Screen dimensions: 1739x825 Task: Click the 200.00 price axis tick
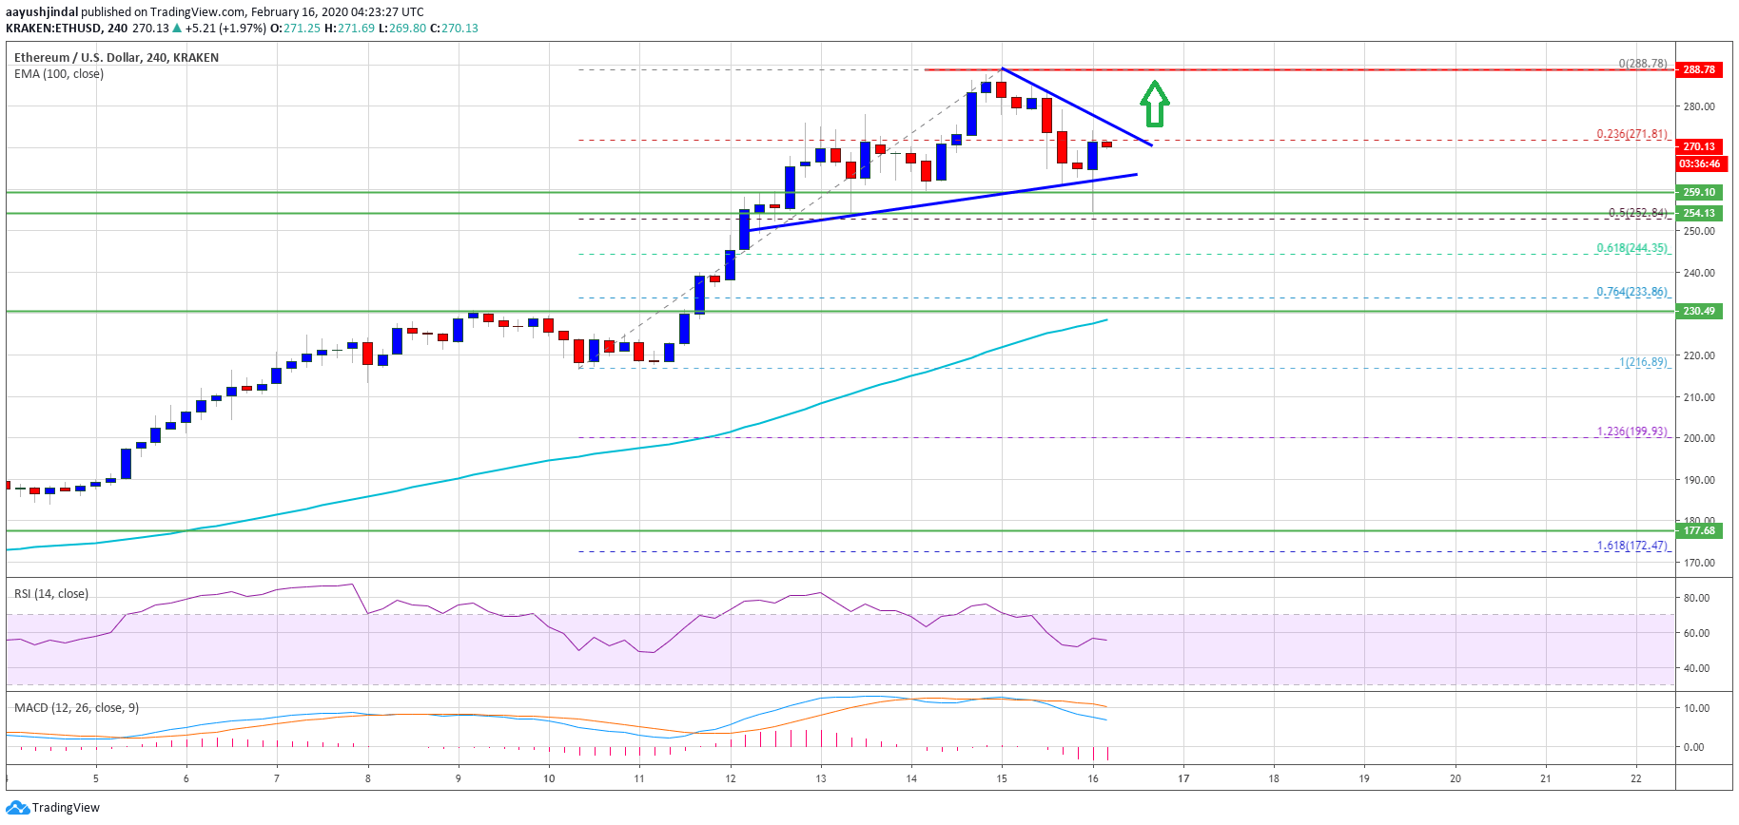coord(1699,438)
